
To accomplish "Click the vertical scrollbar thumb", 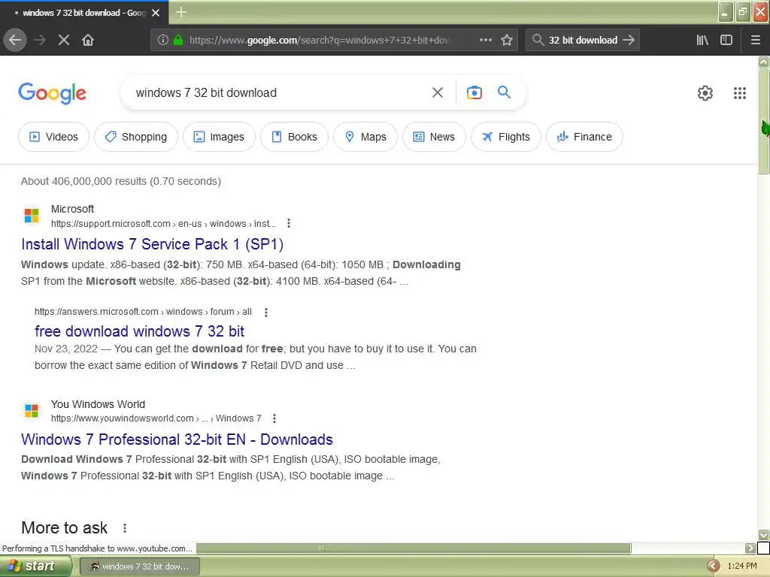I will pos(763,121).
